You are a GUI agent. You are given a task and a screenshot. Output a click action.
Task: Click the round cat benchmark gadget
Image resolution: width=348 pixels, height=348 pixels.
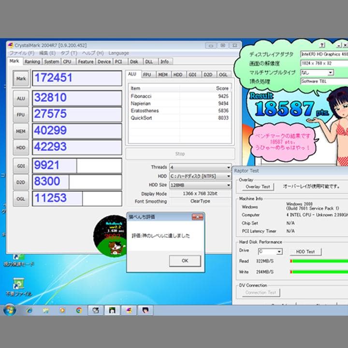click(x=110, y=236)
